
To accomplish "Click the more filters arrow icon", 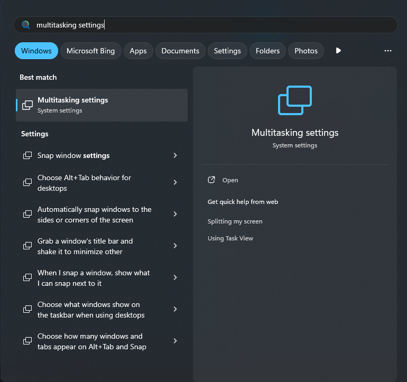I will pyautogui.click(x=338, y=51).
